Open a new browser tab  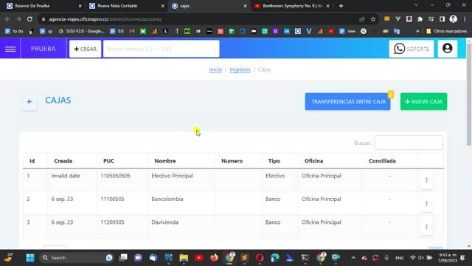click(x=341, y=6)
